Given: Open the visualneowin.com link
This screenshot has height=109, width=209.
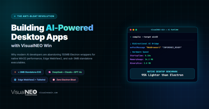Looking at the screenshot, I should click(48, 93).
